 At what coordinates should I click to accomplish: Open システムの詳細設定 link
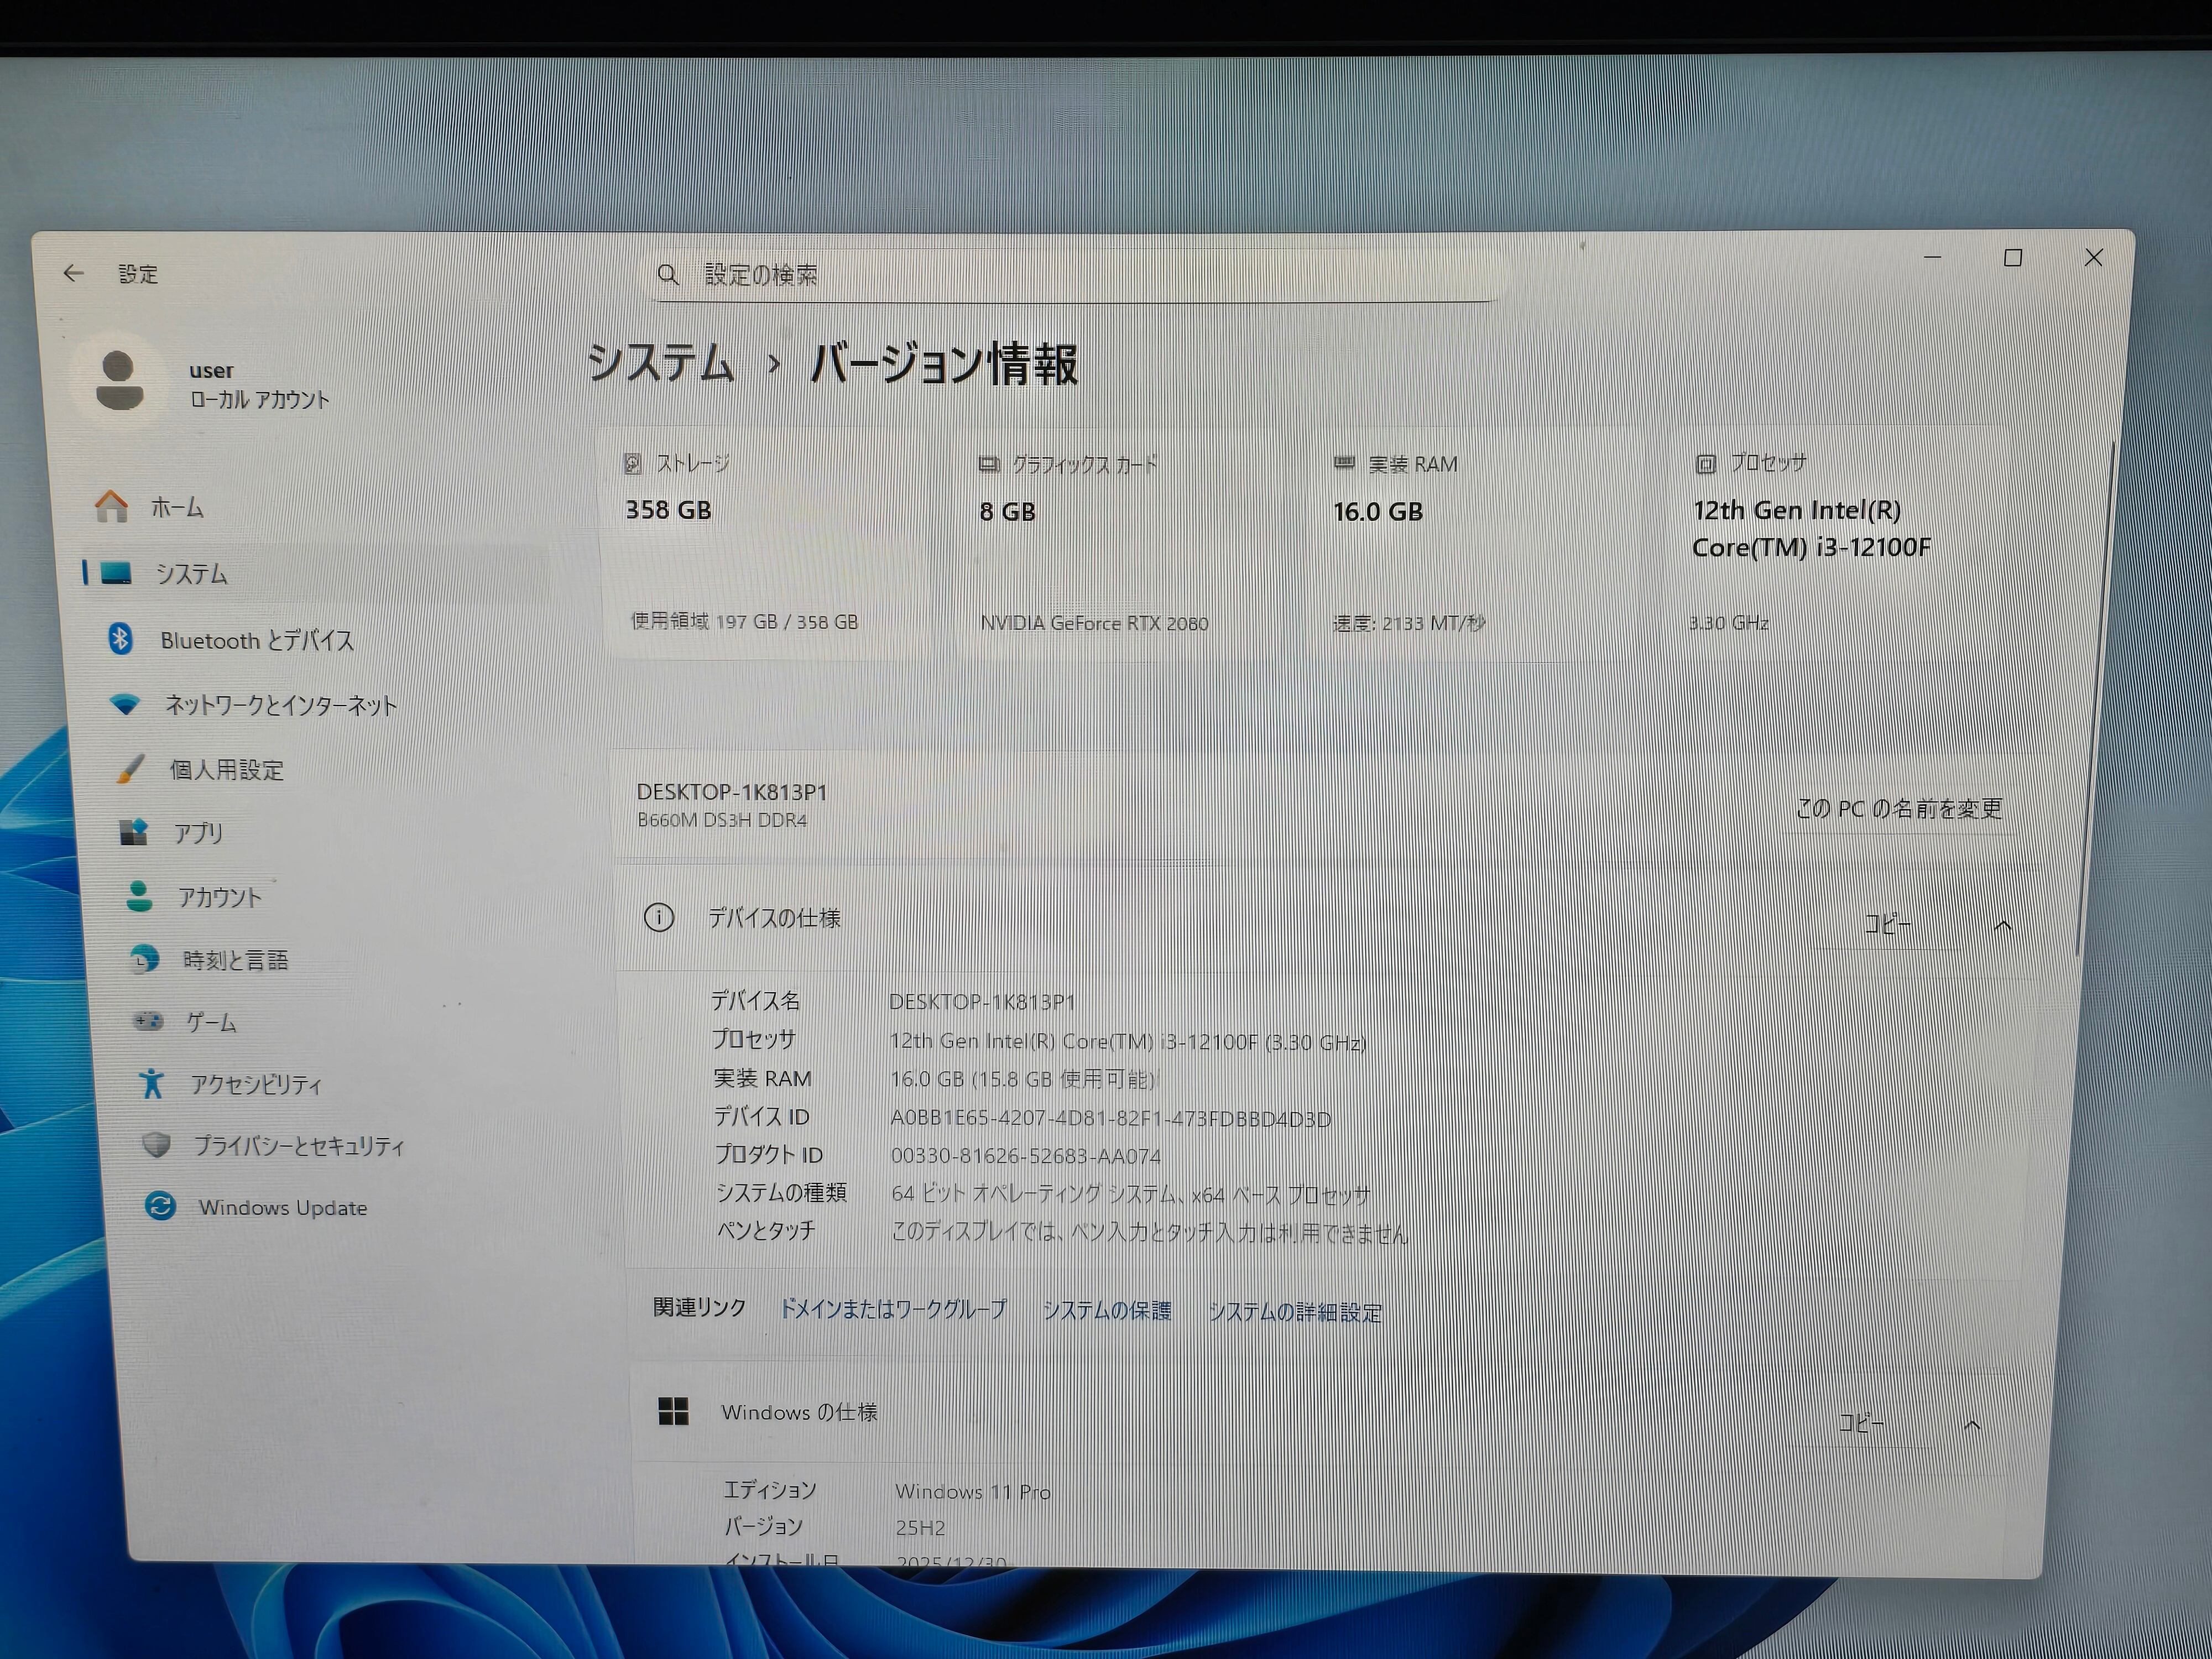[x=1294, y=1312]
